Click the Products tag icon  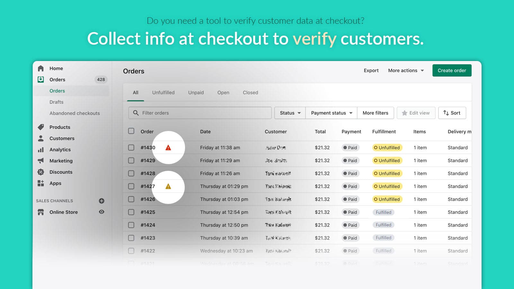coord(41,127)
